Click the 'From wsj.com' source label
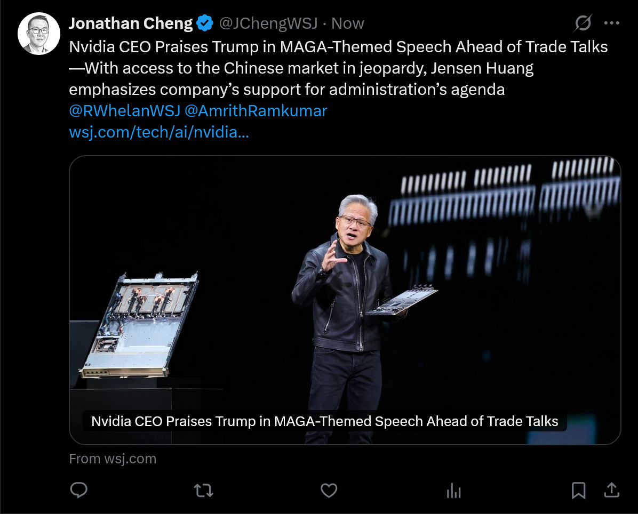 [x=113, y=459]
